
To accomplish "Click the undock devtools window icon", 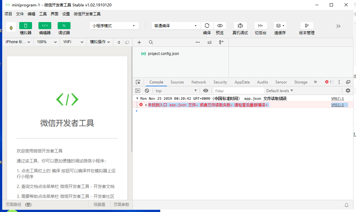I will [x=348, y=82].
